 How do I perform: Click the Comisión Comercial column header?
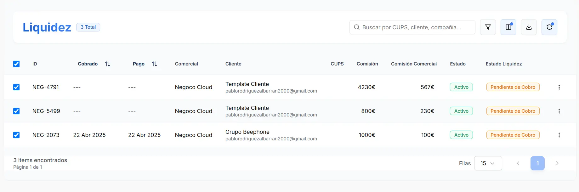413,64
